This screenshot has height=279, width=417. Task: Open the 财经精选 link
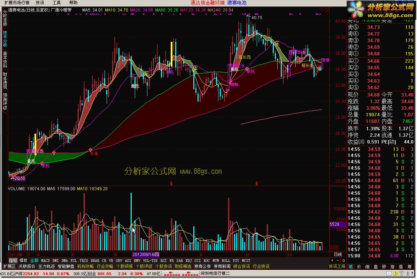tap(183, 266)
